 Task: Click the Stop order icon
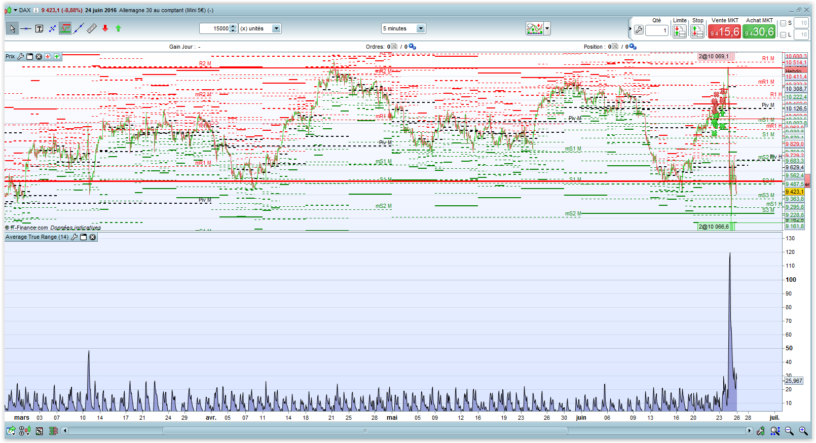coord(697,31)
